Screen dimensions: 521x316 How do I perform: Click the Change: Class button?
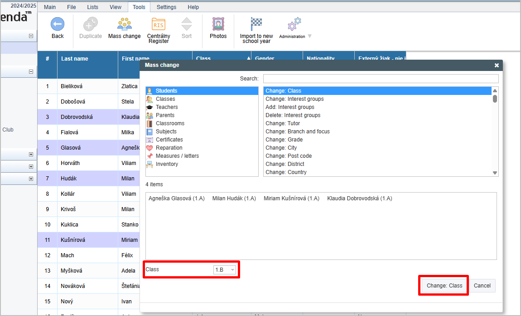(444, 286)
